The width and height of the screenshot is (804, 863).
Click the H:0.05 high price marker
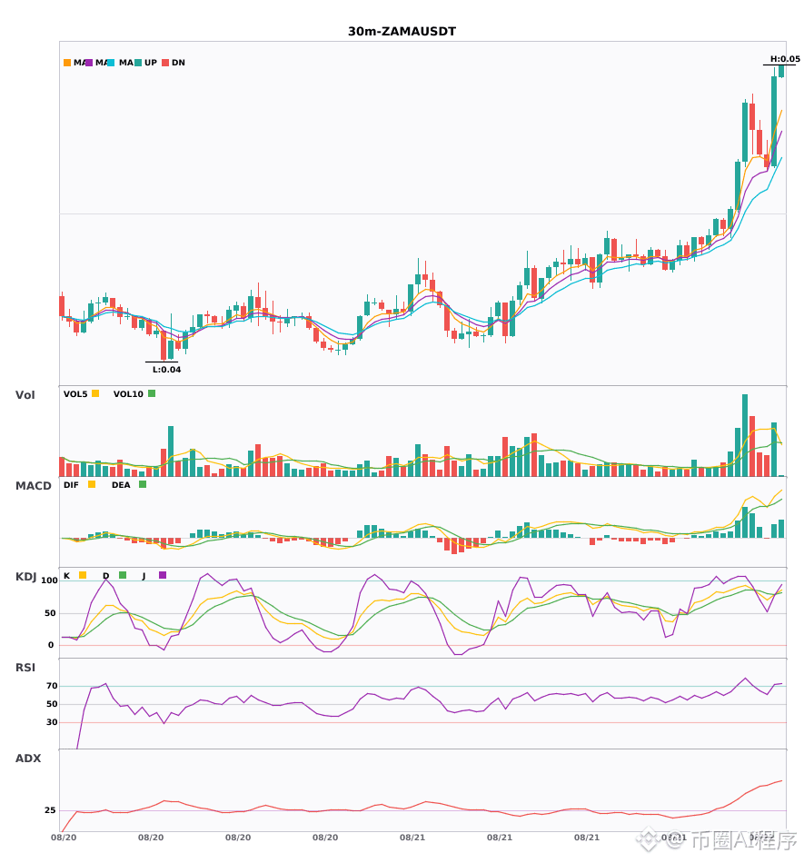pos(785,59)
